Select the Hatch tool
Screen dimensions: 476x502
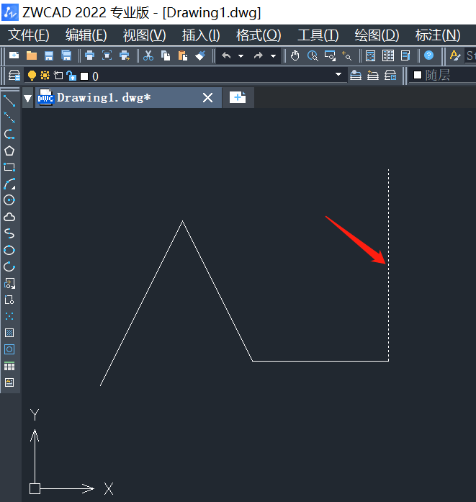[x=9, y=333]
